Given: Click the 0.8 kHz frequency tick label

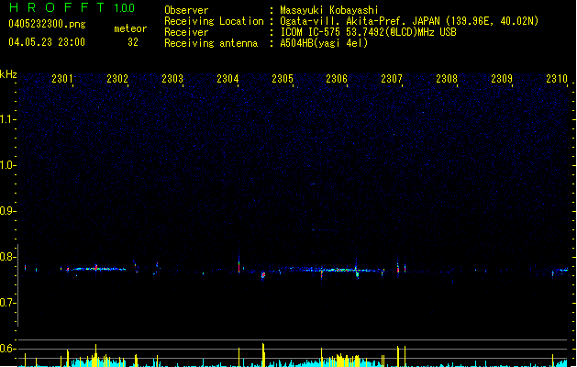Looking at the screenshot, I should 7,257.
